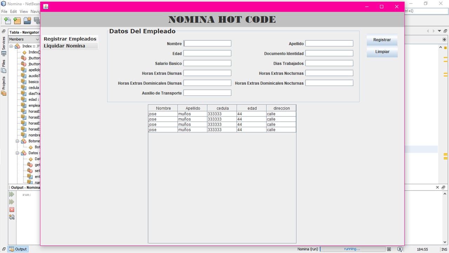Viewport: 449px width, 253px height.
Task: Click the Limpiar button
Action: 382,52
